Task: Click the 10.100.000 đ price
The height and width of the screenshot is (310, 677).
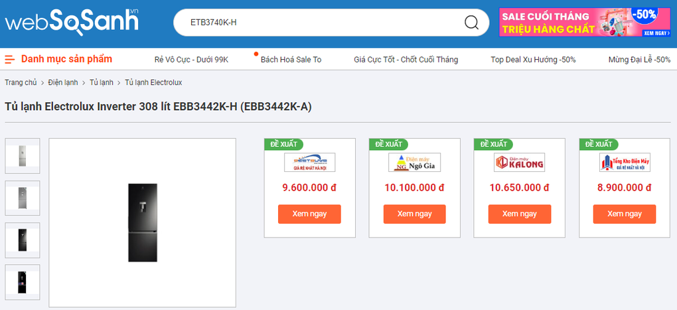Action: [414, 188]
